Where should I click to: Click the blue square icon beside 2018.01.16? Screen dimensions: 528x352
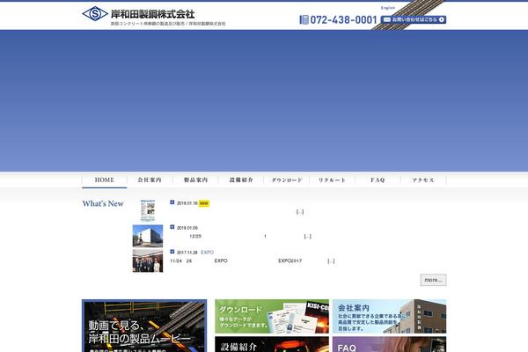(x=172, y=202)
